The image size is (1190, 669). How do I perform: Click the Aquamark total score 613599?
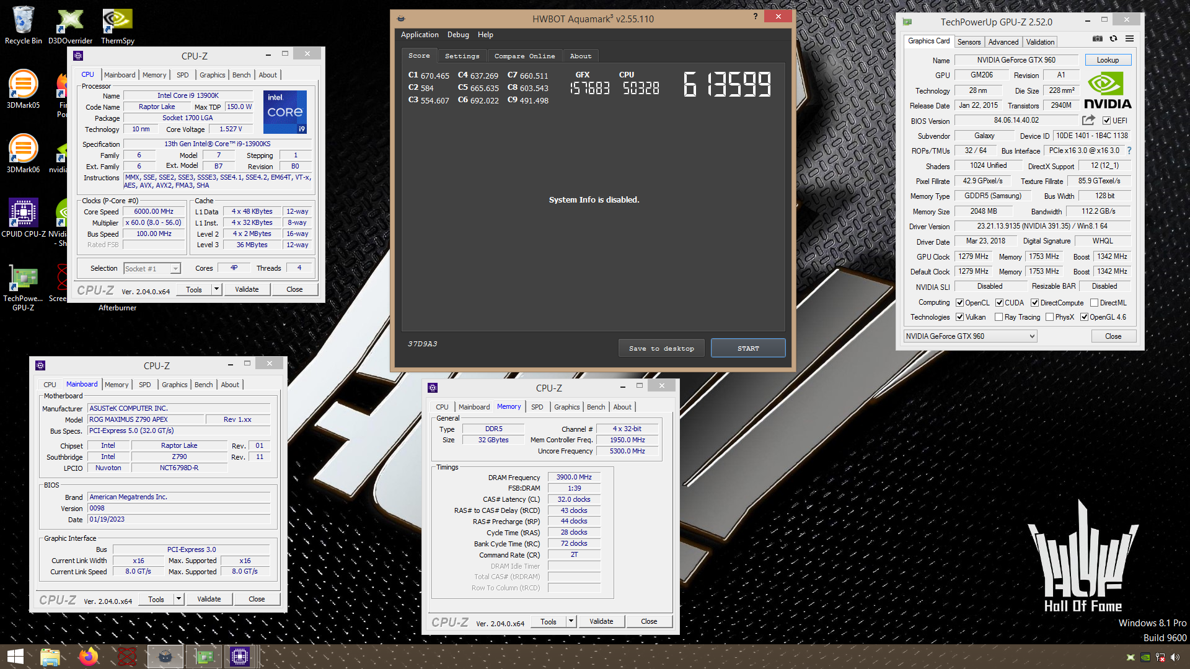[728, 84]
